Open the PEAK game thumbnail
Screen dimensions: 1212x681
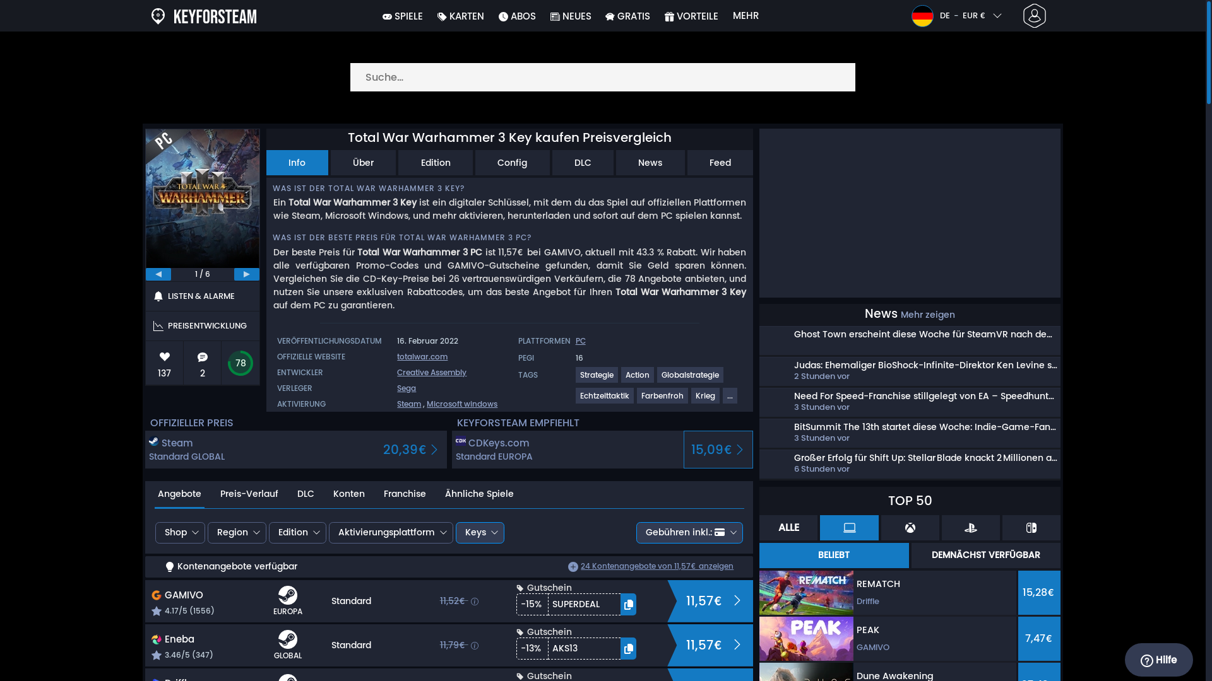pos(806,639)
